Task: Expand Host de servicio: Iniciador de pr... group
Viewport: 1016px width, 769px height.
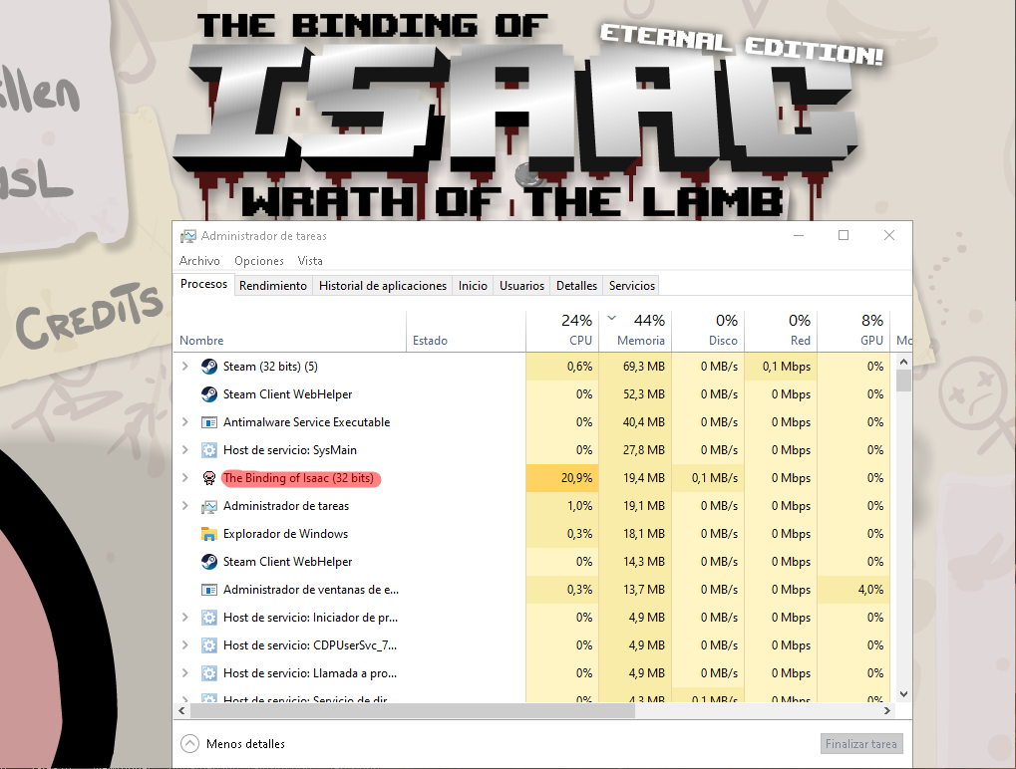Action: [x=185, y=618]
